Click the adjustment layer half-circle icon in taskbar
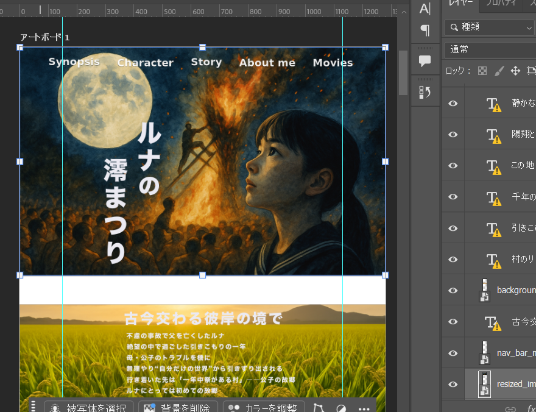The height and width of the screenshot is (412, 536). click(341, 408)
